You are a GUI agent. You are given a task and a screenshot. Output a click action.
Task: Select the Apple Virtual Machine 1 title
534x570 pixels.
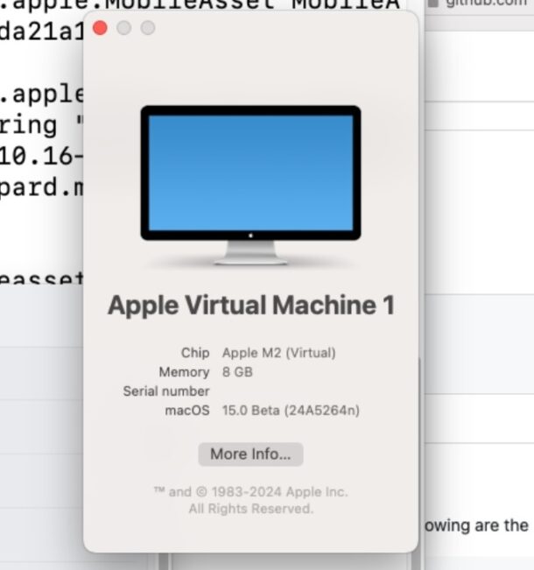251,305
